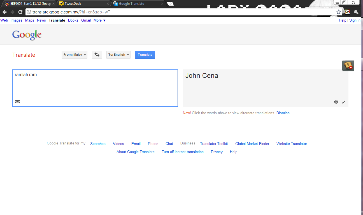Click the S extension icon in toolbar
The width and height of the screenshot is (363, 215).
point(348,12)
